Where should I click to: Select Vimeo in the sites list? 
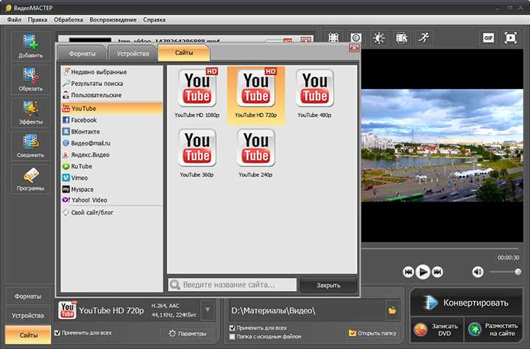(112, 178)
